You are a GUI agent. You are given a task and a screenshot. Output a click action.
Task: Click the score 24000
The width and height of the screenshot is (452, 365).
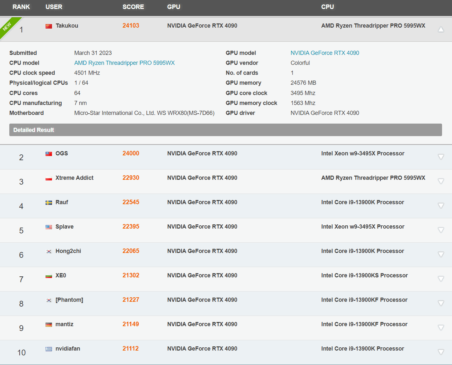pos(131,153)
